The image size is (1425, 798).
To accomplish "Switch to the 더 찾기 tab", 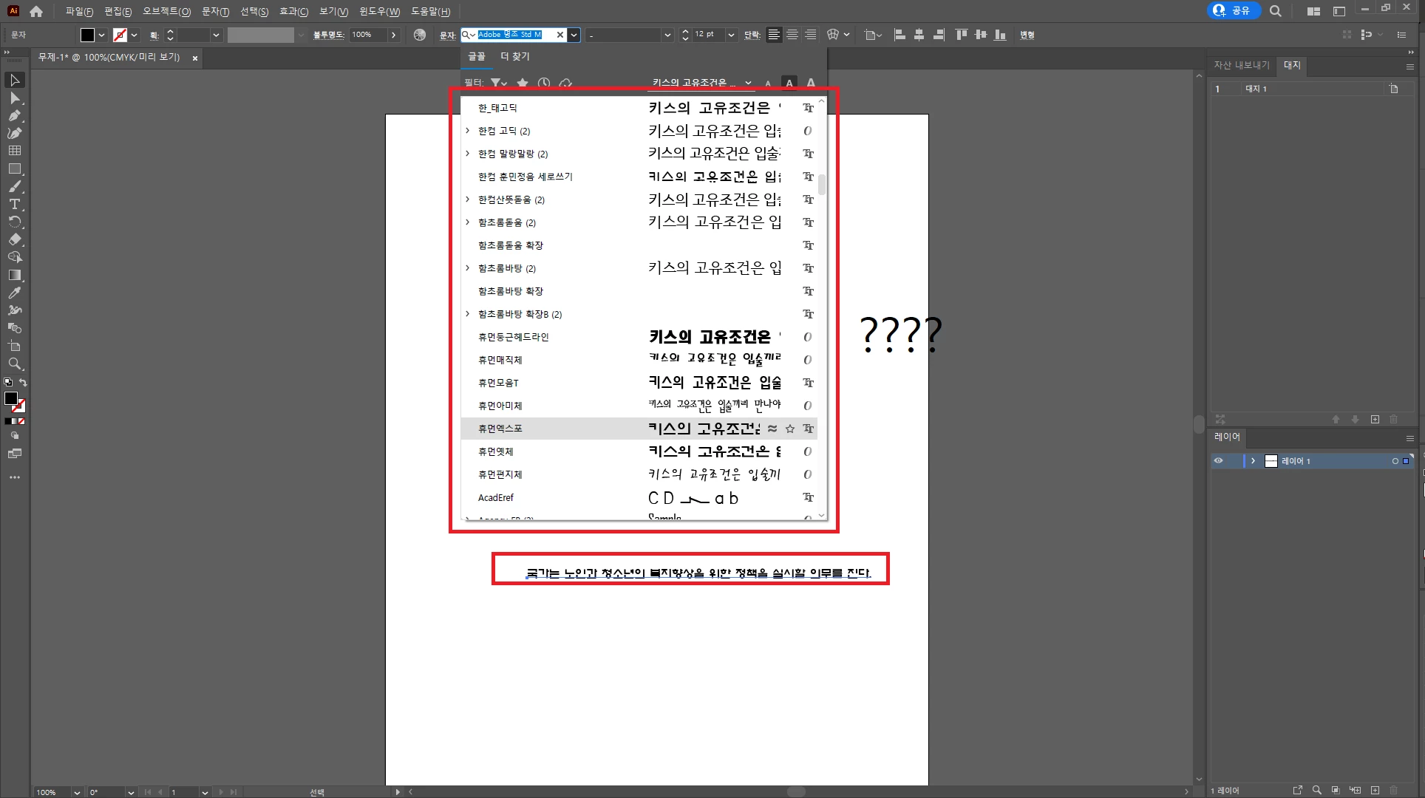I will coord(514,56).
